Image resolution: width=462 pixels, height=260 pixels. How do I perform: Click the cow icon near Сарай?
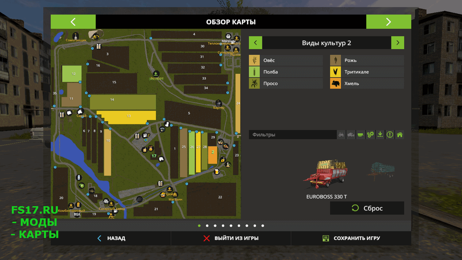80,111
